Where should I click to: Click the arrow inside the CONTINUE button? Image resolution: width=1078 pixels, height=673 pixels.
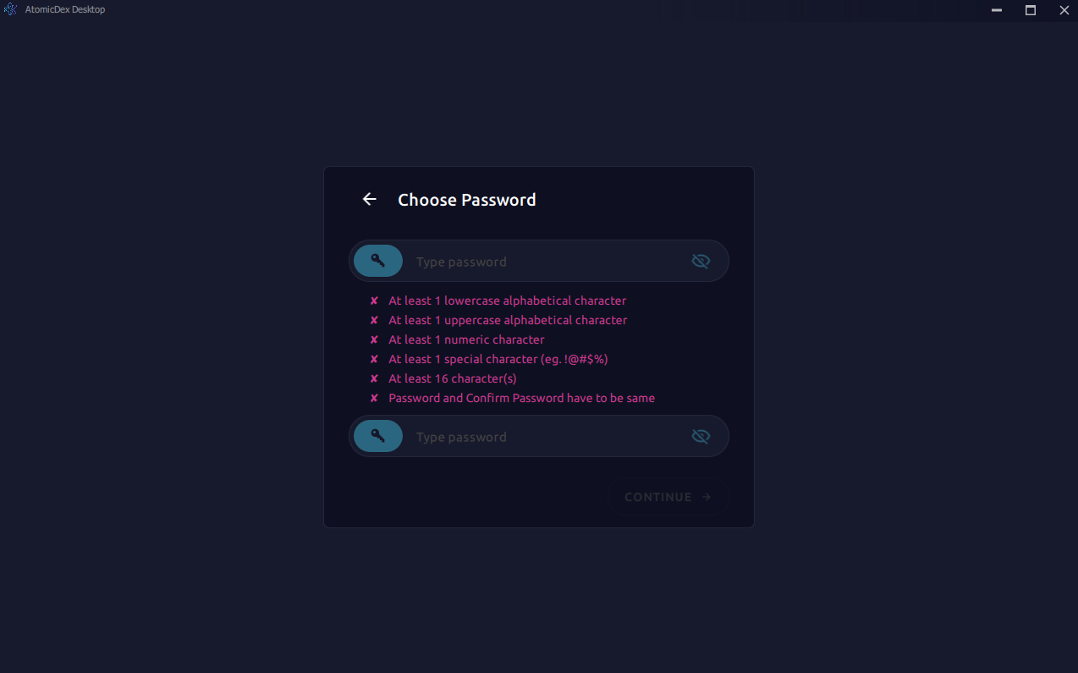pyautogui.click(x=707, y=497)
